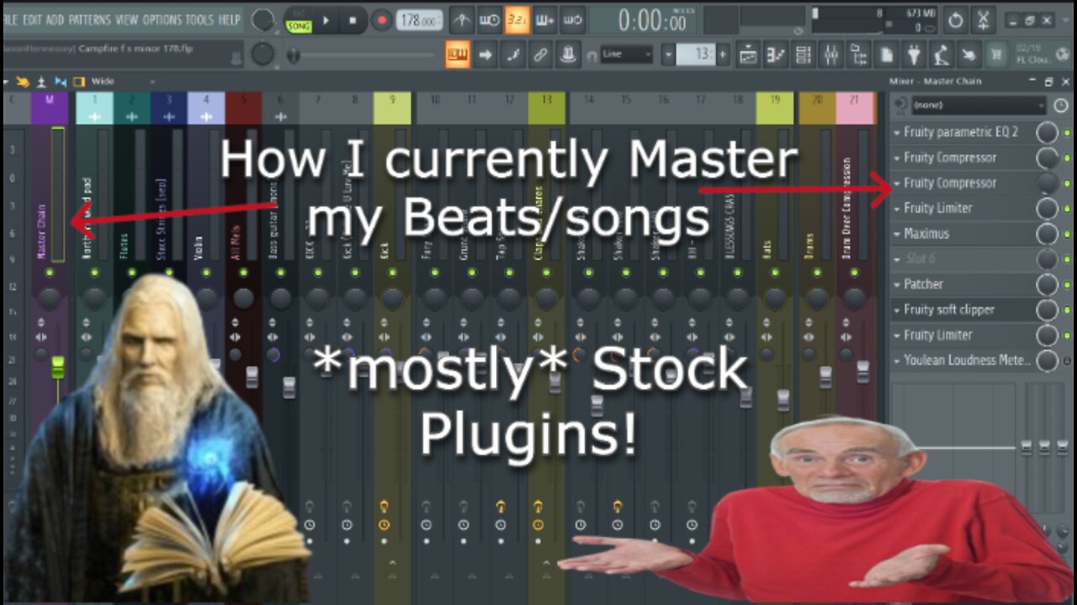
Task: Open Fruity parametric EQ 2 slot arrow menu
Action: pos(897,133)
